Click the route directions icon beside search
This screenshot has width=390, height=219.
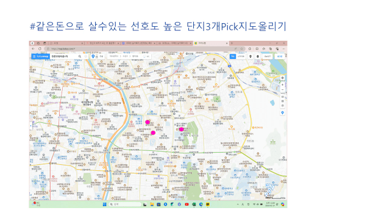click(x=86, y=57)
